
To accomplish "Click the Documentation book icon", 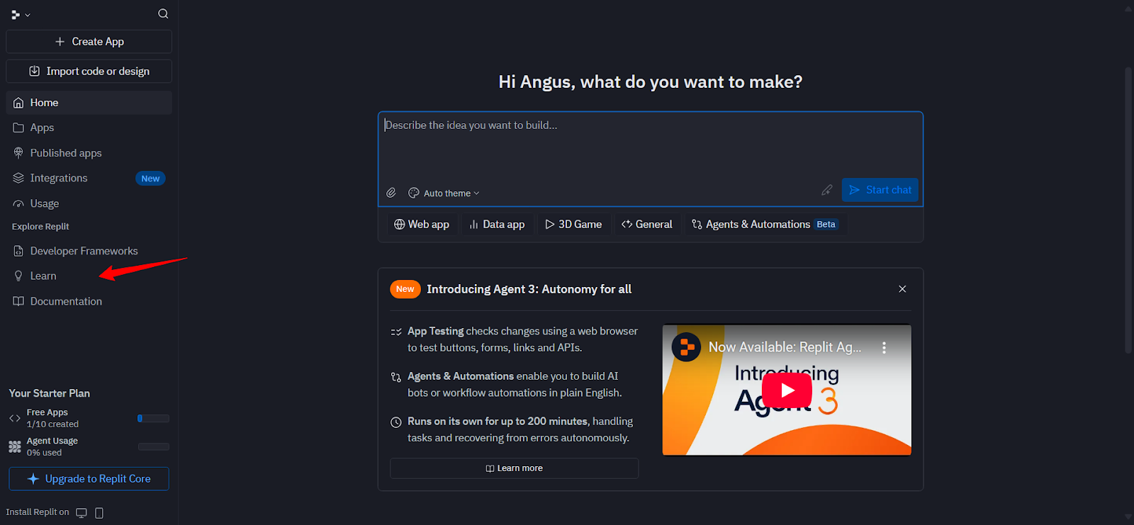I will pos(18,301).
